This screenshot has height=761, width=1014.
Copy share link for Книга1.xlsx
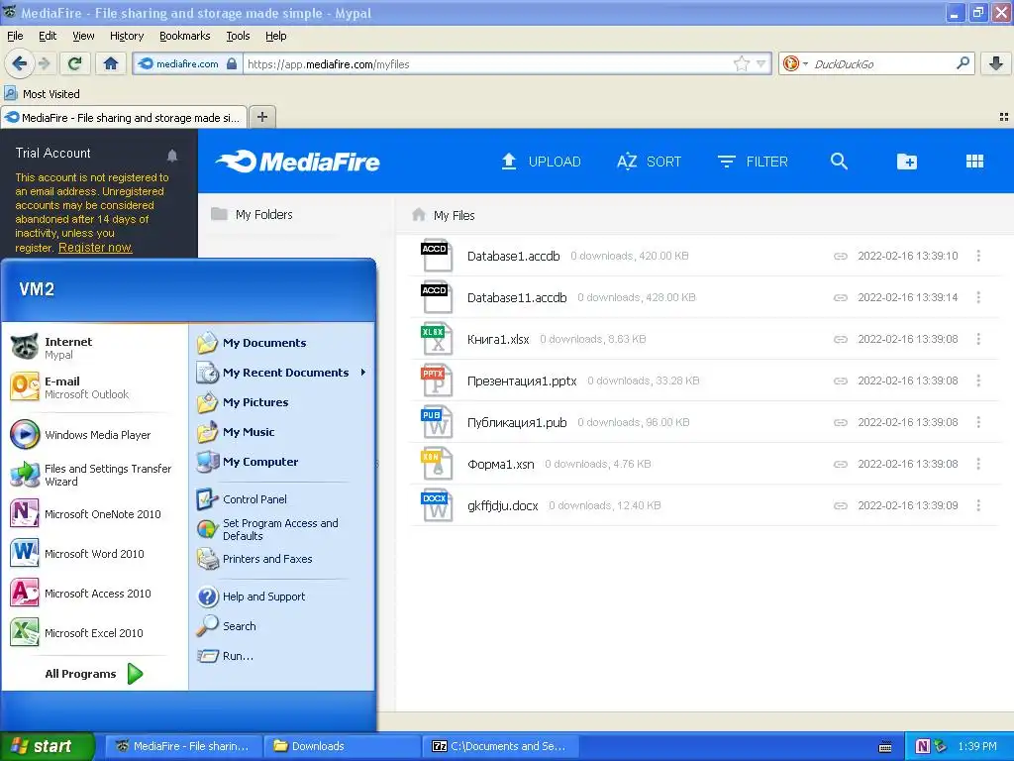coord(840,339)
